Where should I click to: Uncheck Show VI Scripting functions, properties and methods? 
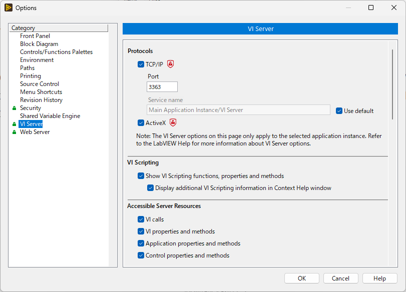click(x=141, y=176)
